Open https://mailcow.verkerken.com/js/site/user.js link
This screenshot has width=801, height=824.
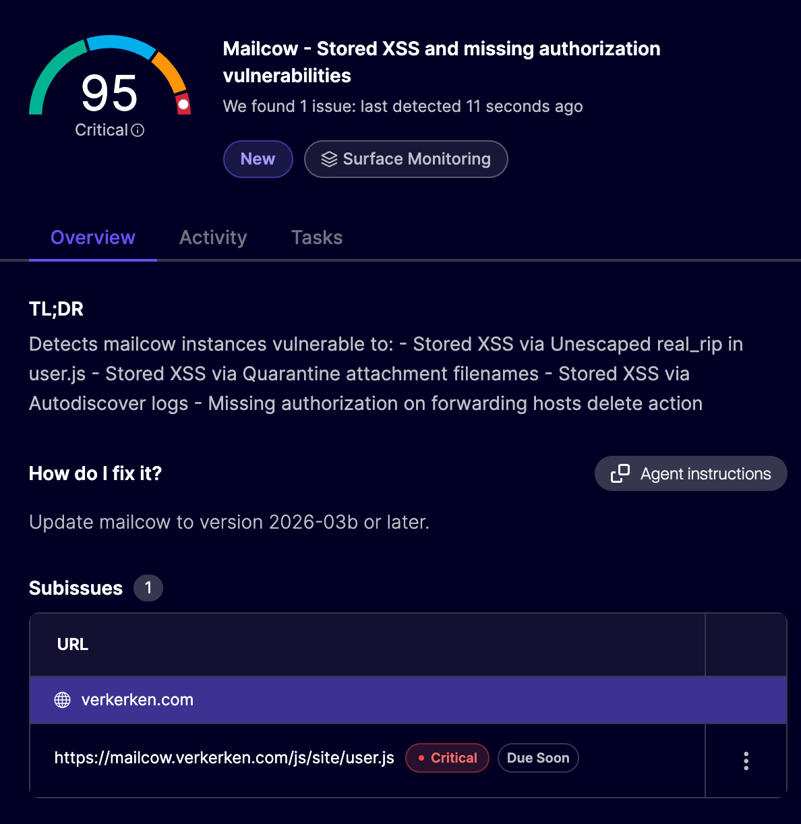click(224, 758)
